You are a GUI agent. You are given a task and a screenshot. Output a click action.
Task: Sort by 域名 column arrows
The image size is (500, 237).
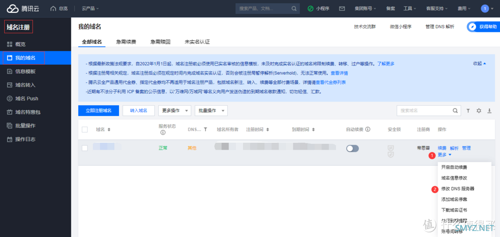[x=109, y=130]
